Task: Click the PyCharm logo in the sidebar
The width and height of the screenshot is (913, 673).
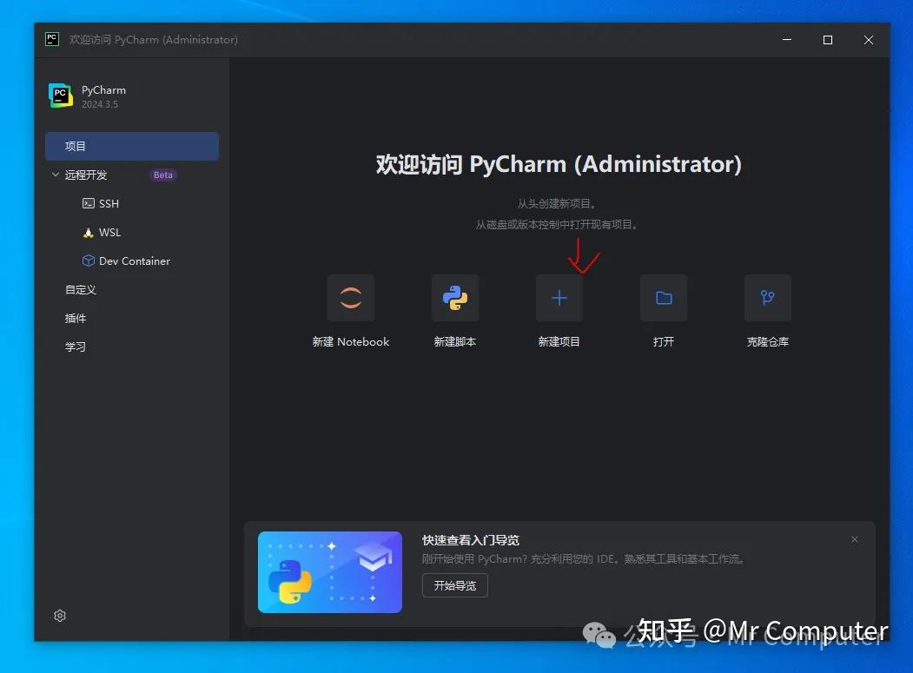Action: [60, 96]
